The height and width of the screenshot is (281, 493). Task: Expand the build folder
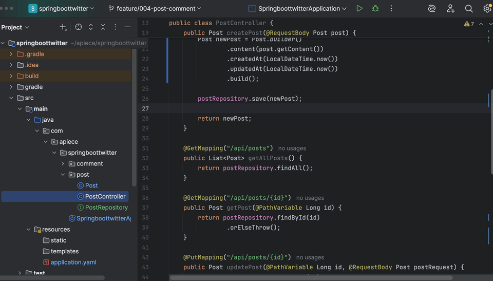11,76
